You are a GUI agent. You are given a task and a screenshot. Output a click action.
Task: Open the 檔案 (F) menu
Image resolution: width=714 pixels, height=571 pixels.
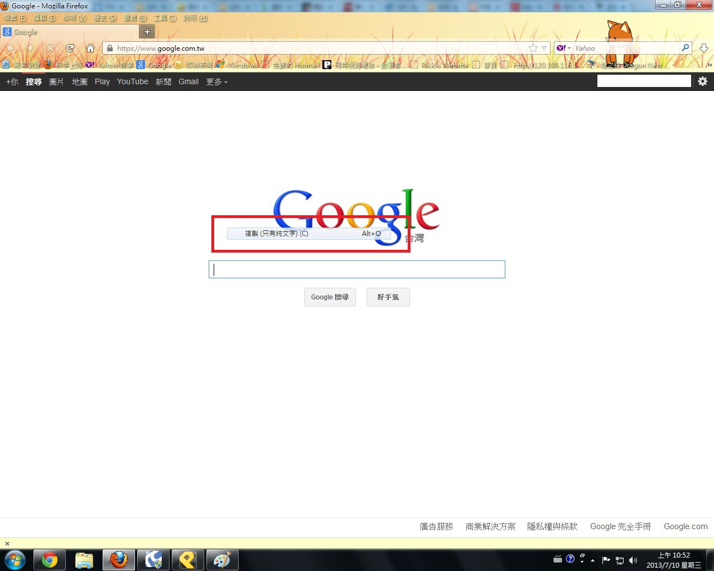[x=15, y=18]
